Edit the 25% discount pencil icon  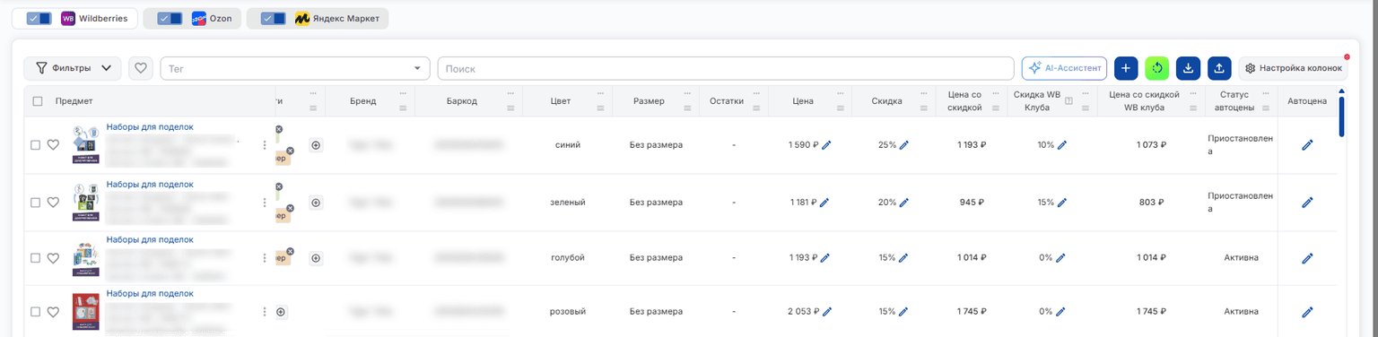point(904,145)
